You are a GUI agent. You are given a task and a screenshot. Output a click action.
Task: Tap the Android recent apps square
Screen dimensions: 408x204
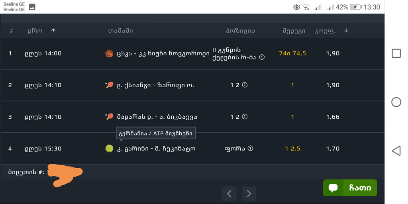click(x=396, y=53)
